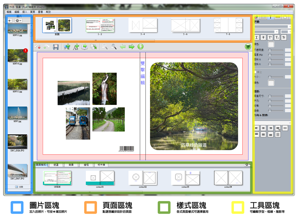This screenshot has width=298, height=223.
Task: Pick the outline color swatch
Action: (271, 83)
